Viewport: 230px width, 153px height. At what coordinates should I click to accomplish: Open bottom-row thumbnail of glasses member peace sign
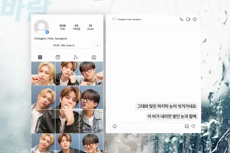(91, 143)
